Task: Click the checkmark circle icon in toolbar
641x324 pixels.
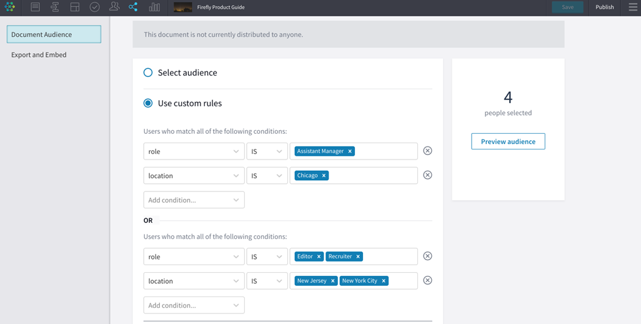Action: pos(94,8)
